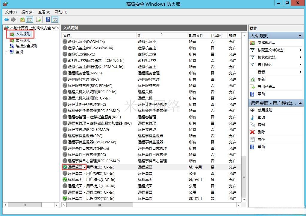Viewport: 306px width, 216px height.
Task: Sort by the 组 column header
Action: click(x=162, y=36)
